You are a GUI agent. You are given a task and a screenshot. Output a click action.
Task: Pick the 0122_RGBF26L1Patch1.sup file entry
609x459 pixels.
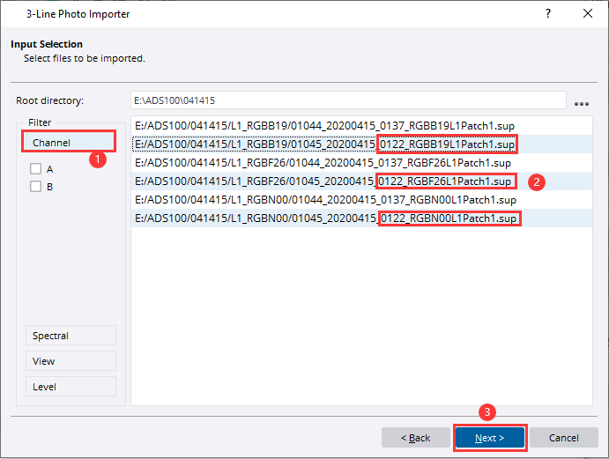coord(323,181)
